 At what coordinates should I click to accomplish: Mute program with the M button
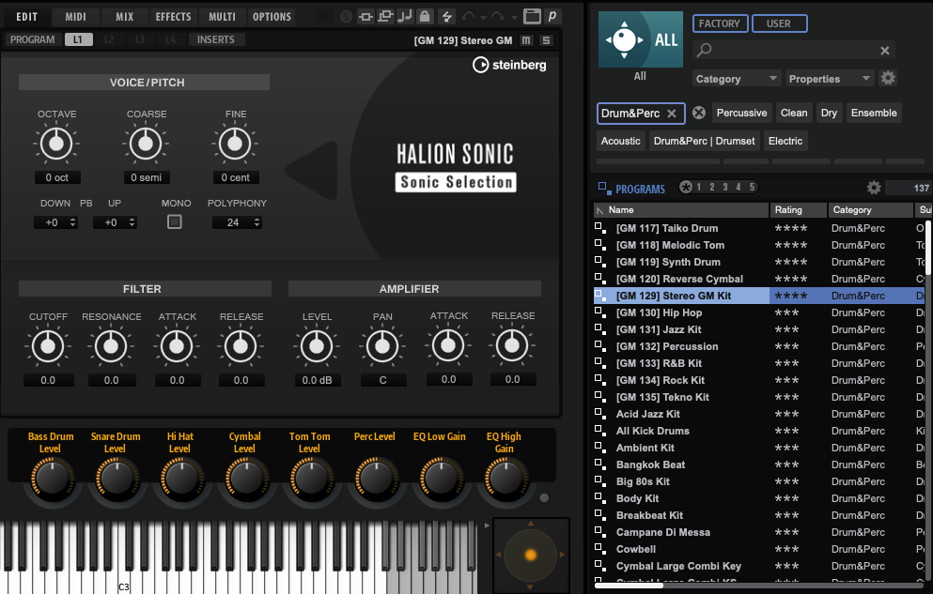click(x=526, y=40)
